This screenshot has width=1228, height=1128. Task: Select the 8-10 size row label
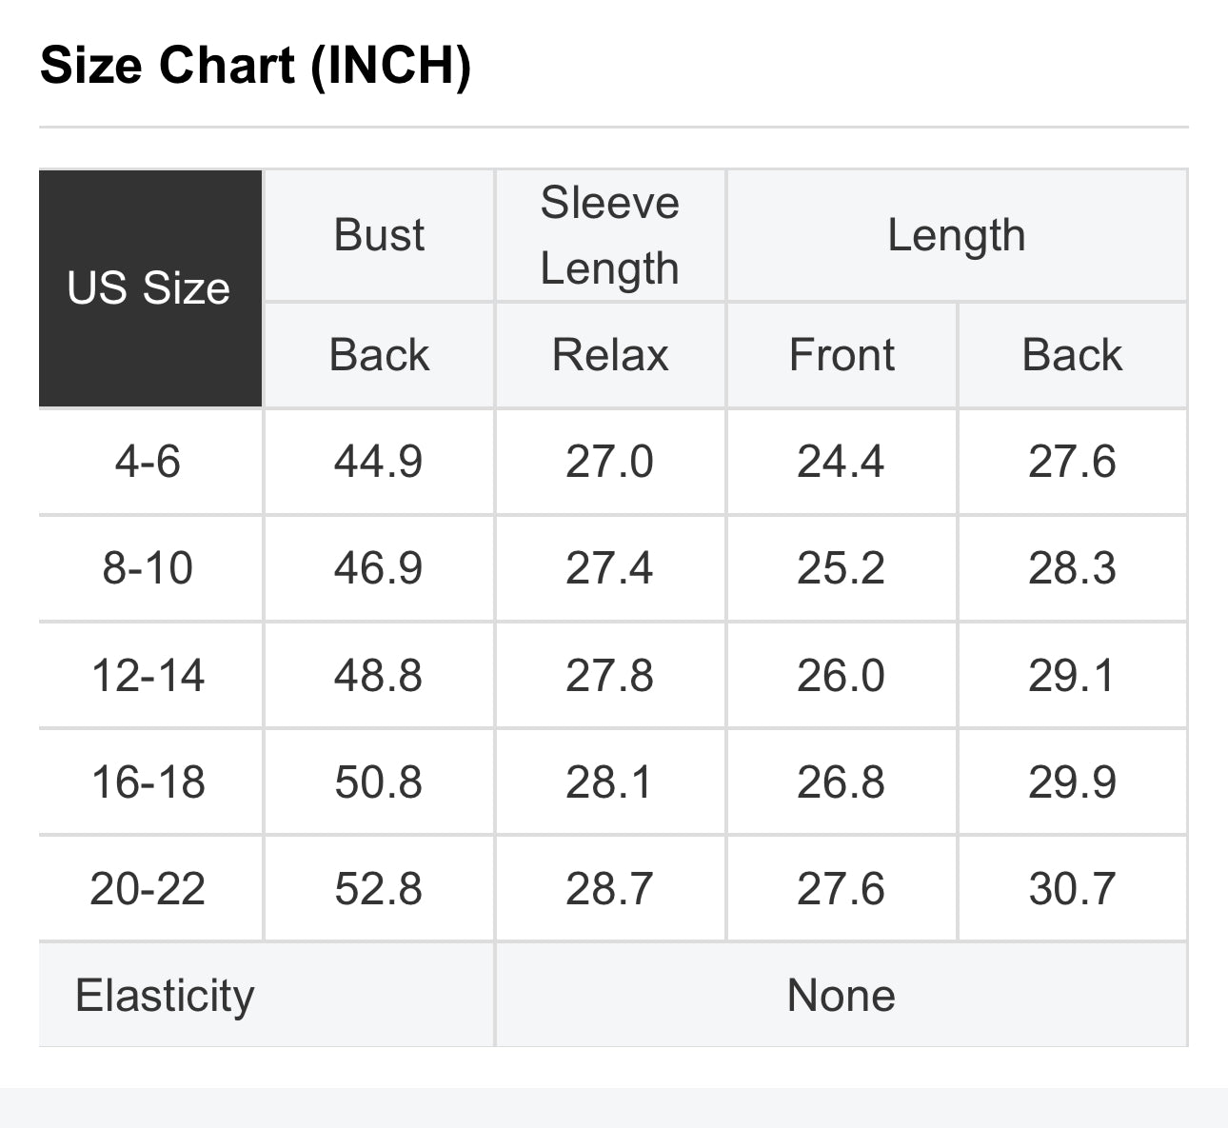pyautogui.click(x=149, y=568)
